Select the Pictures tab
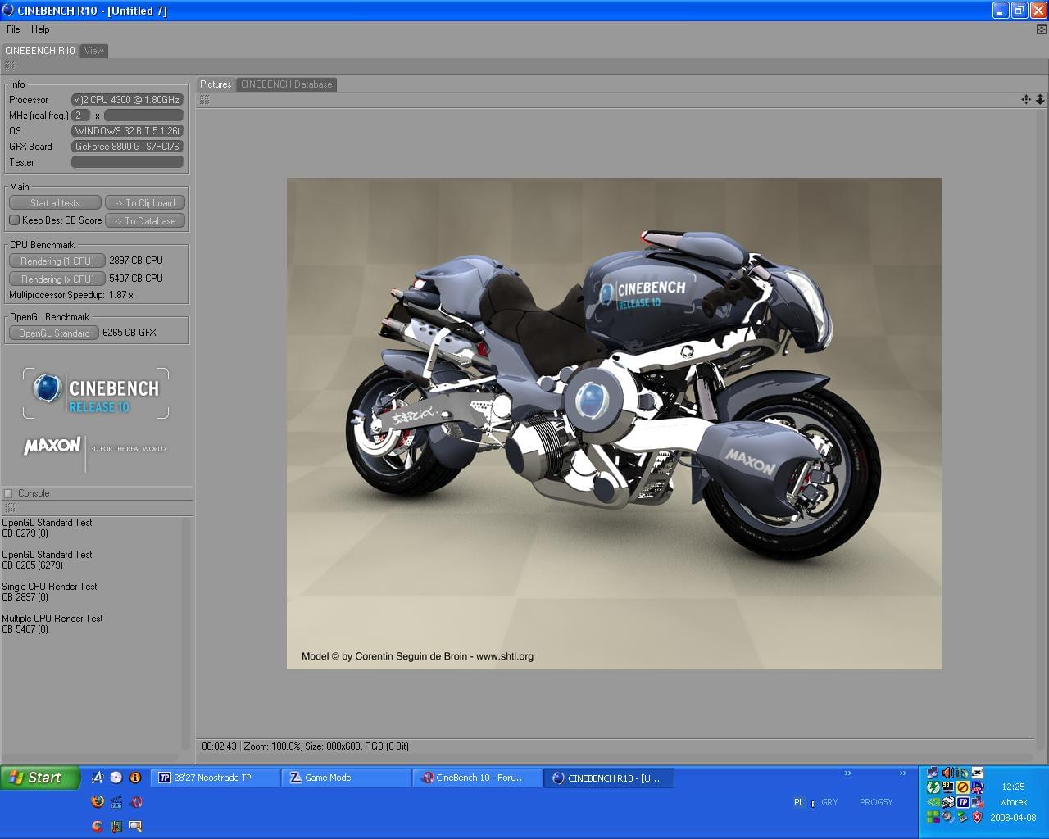The width and height of the screenshot is (1049, 839). [216, 84]
